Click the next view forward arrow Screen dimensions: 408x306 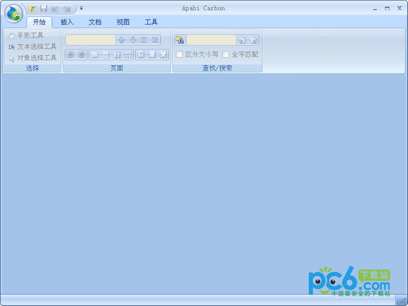point(82,54)
